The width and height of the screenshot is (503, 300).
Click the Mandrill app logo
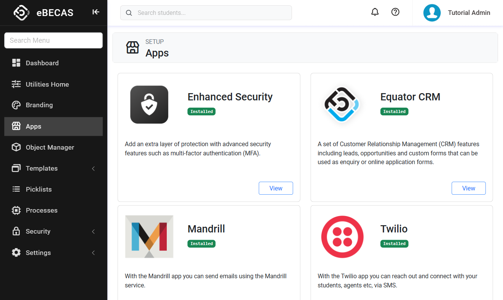click(x=149, y=237)
